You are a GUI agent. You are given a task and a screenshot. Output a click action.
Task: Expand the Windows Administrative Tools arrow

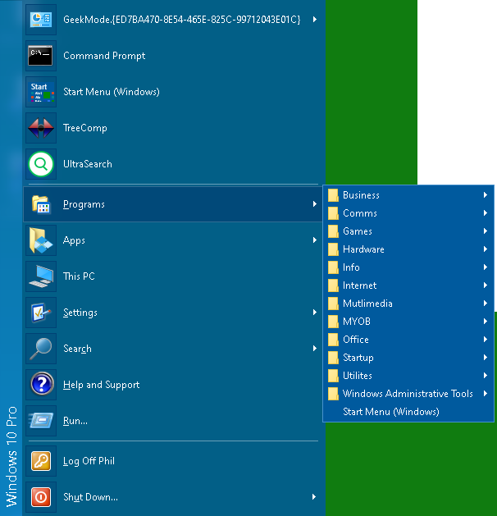point(486,394)
